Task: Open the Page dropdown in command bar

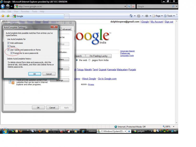Action: click(x=157, y=16)
